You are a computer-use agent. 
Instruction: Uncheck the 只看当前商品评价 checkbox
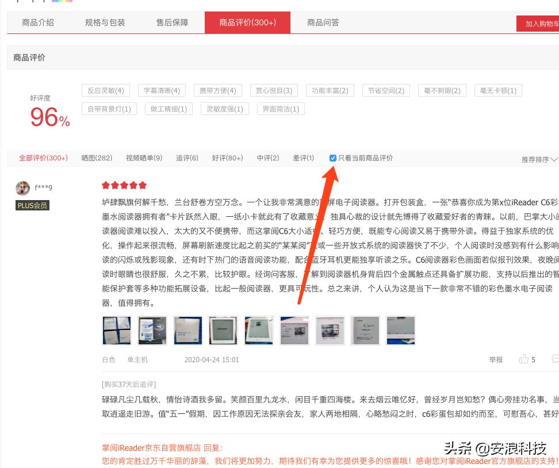point(334,158)
